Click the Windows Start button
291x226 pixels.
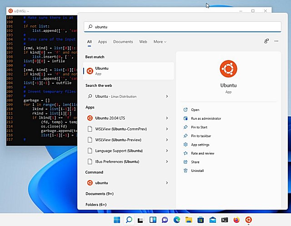(x=117, y=220)
